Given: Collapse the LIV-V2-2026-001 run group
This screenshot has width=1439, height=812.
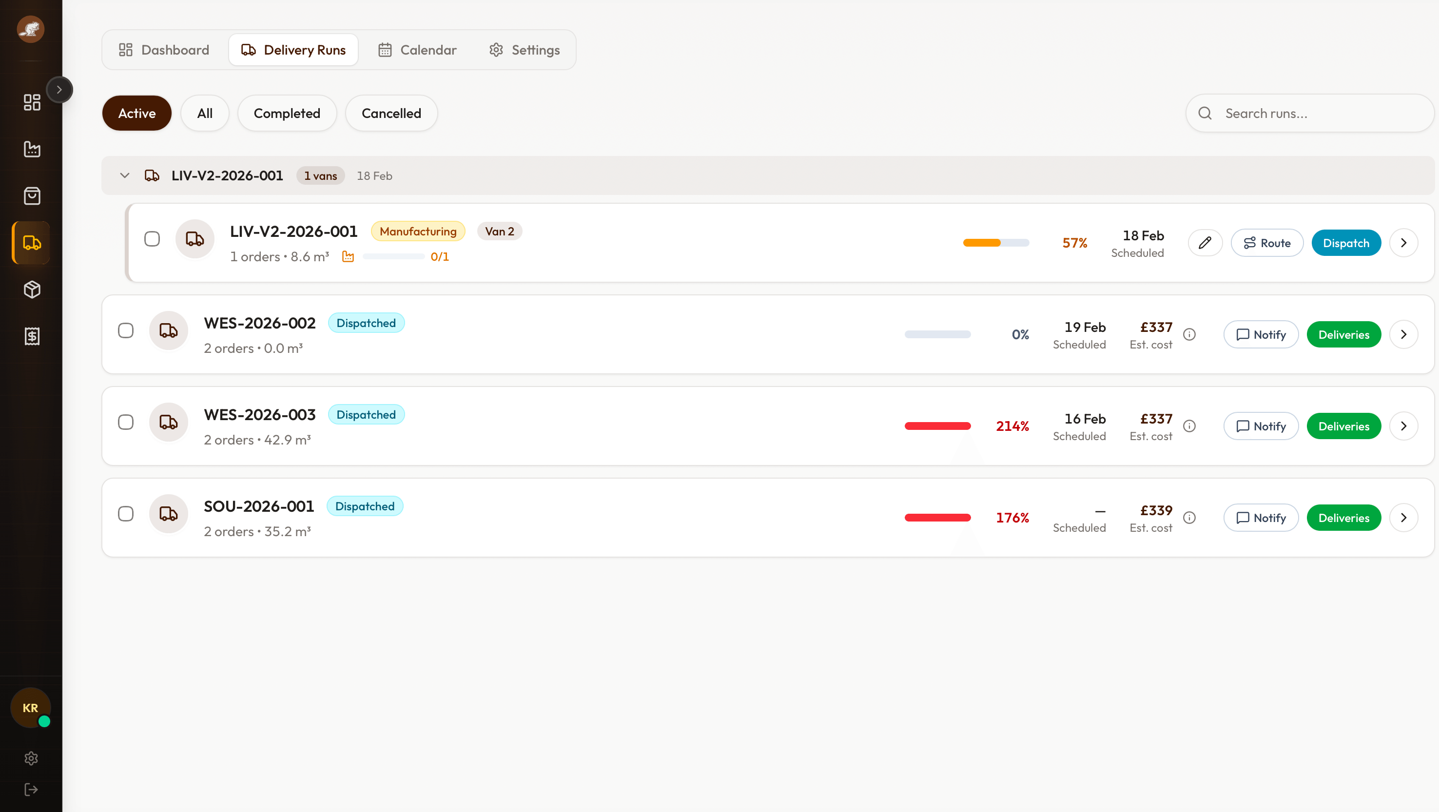Looking at the screenshot, I should 125,175.
